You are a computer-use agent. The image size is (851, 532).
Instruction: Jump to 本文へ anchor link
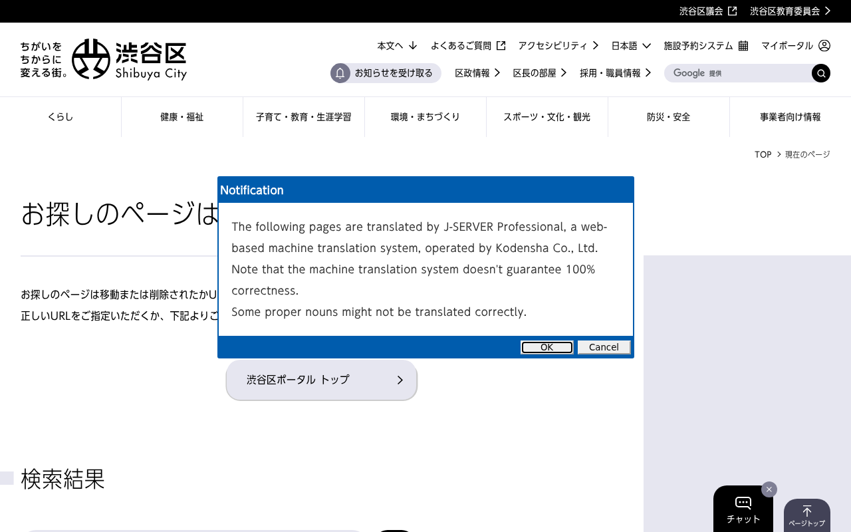point(397,45)
